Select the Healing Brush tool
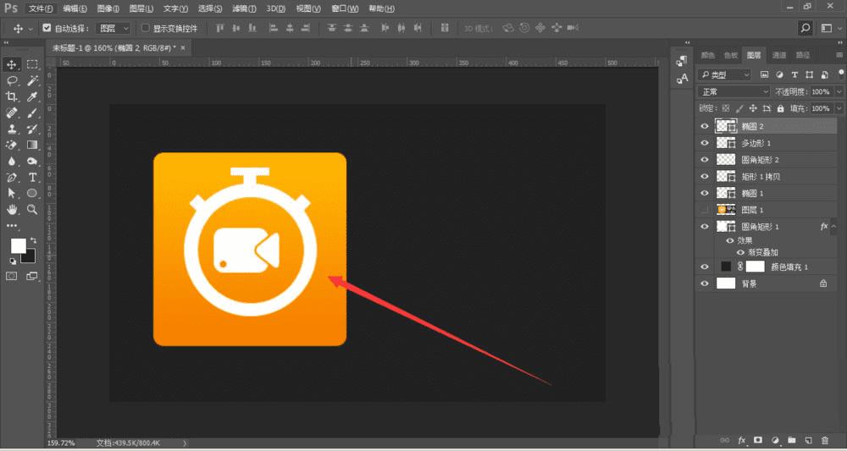Viewport: 847px width, 451px height. point(11,113)
